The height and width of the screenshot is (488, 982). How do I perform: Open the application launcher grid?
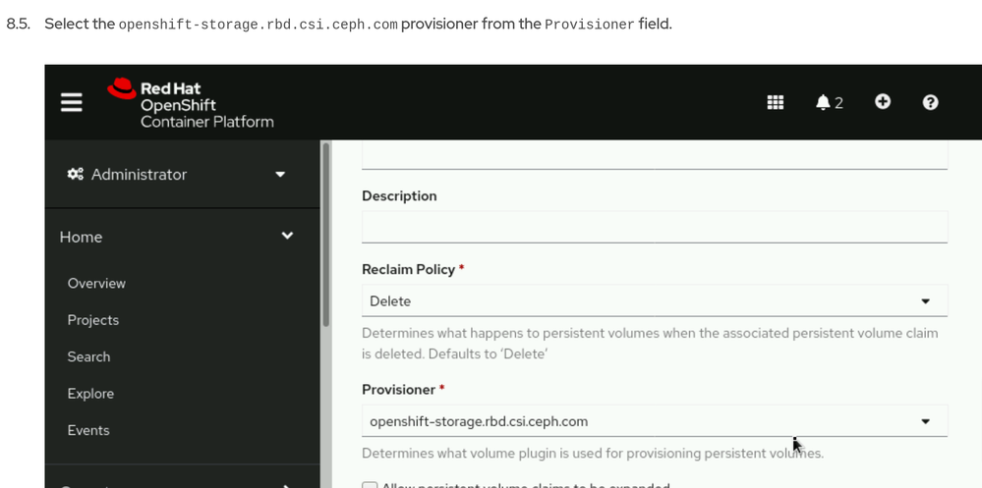(776, 102)
